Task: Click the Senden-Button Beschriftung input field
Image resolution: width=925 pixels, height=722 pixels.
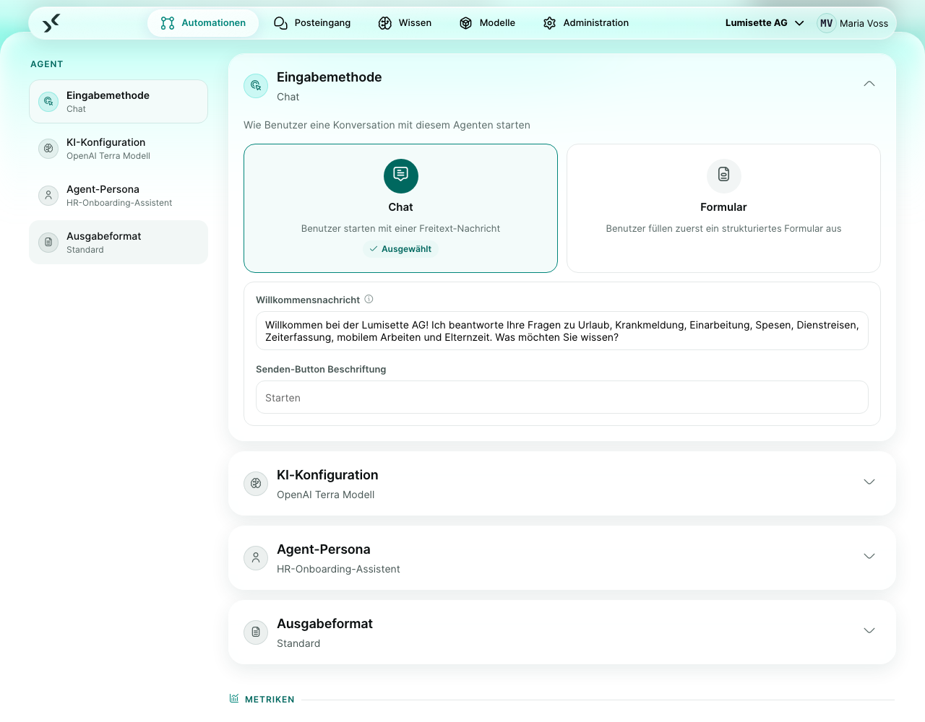Action: tap(562, 397)
